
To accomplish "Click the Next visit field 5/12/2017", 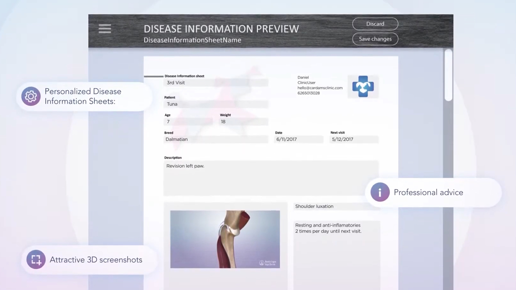I will [x=354, y=139].
